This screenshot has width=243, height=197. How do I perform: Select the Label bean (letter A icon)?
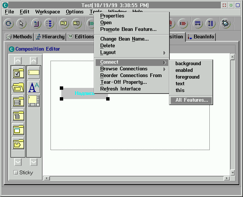(34, 87)
